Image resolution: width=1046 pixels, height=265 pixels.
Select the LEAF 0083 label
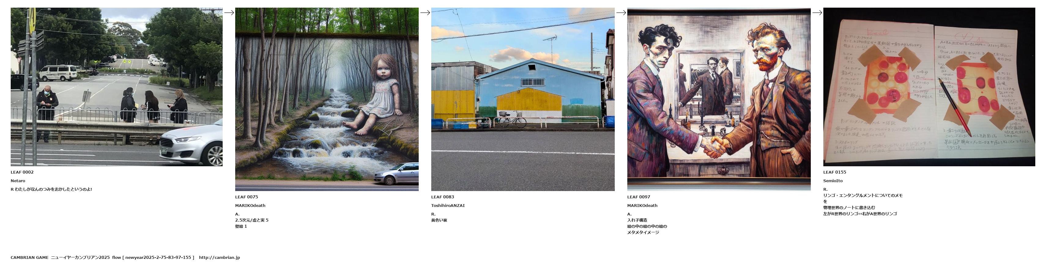click(443, 197)
